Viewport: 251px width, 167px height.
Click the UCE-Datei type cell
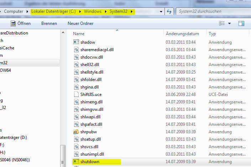218,95
